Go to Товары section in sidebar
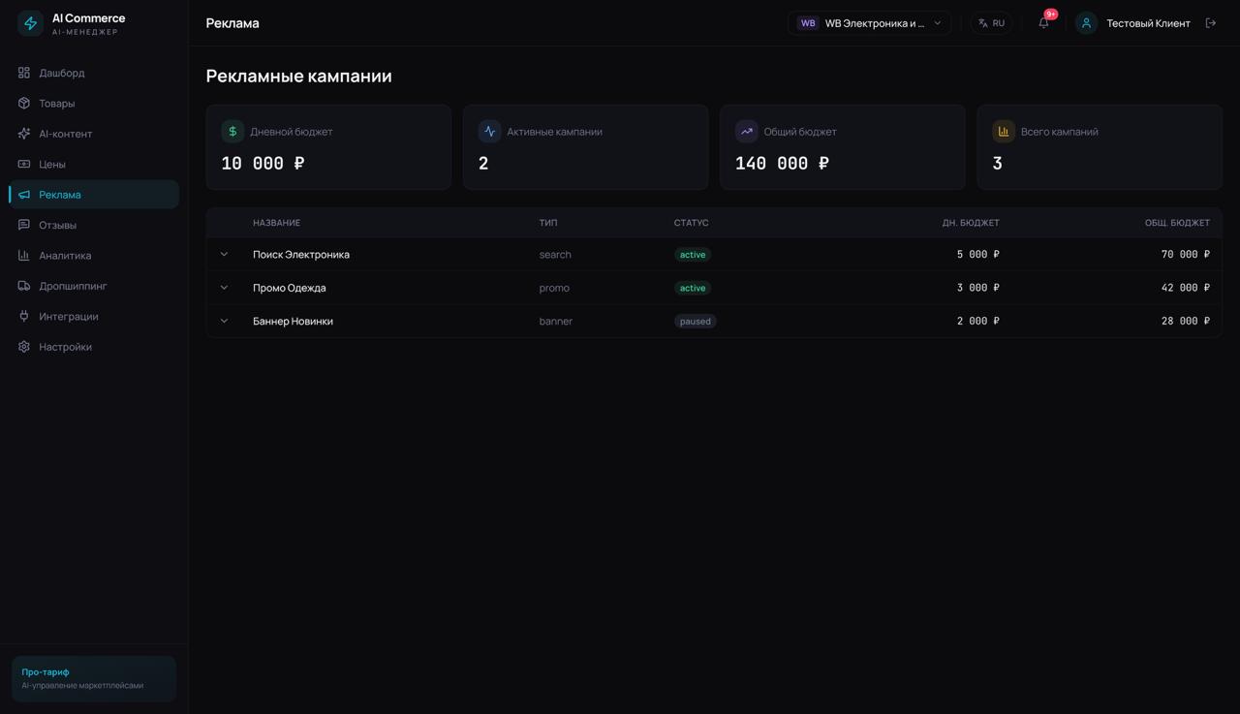1240x714 pixels. point(56,104)
